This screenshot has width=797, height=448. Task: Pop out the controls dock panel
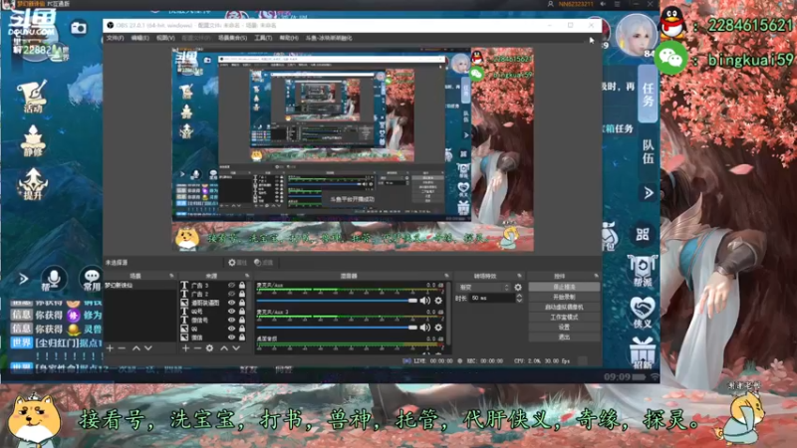[596, 276]
